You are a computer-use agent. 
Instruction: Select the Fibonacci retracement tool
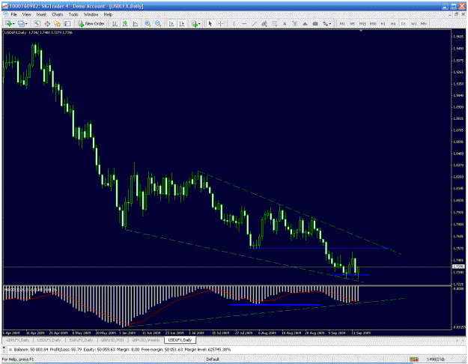(274, 23)
